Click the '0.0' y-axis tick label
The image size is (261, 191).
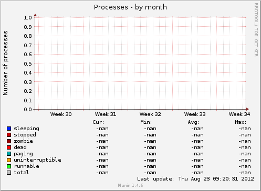coord(28,110)
